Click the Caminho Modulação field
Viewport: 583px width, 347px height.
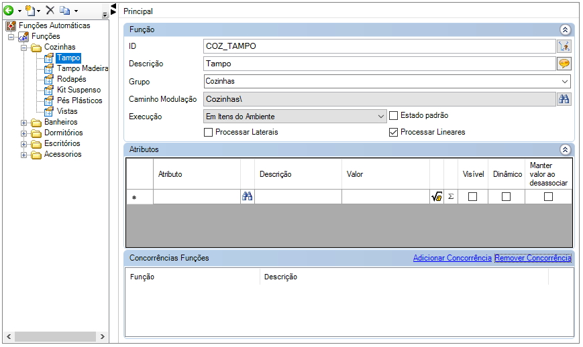pyautogui.click(x=380, y=99)
